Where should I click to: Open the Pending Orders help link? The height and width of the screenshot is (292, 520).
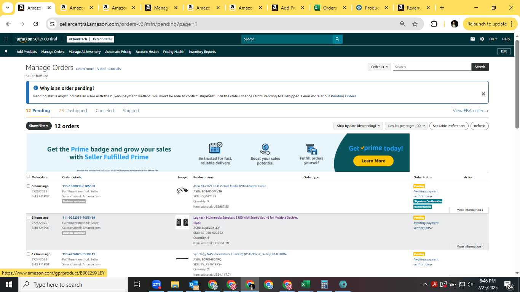point(343,96)
